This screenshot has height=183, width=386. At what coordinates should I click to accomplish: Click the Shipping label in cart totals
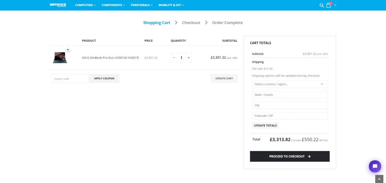[x=258, y=62]
